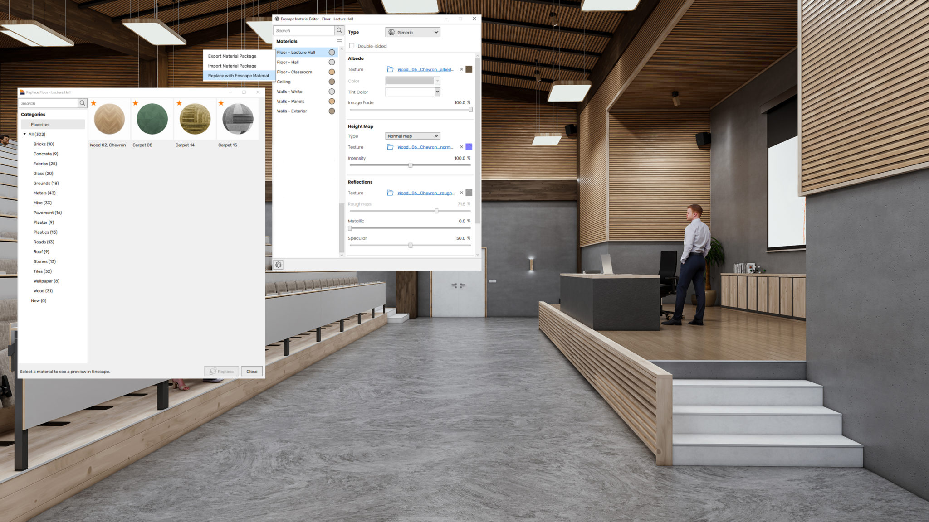Click the search magnifier in the Material Editor
Screen dimensions: 929x522
[339, 30]
